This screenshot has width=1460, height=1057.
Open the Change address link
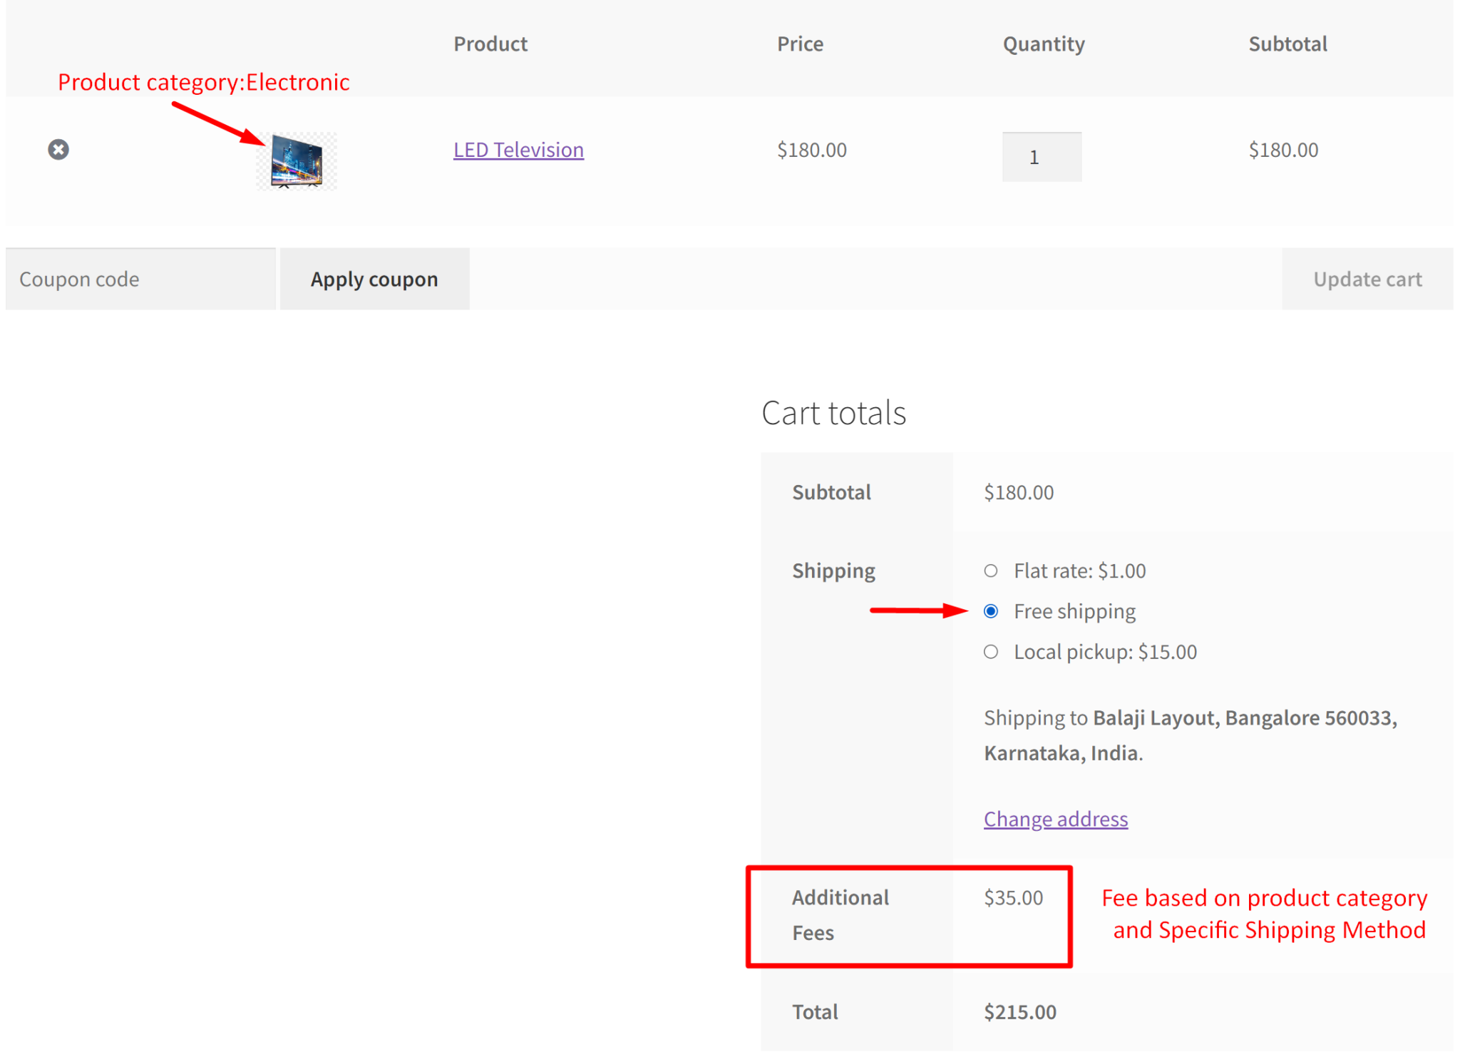tap(1055, 819)
